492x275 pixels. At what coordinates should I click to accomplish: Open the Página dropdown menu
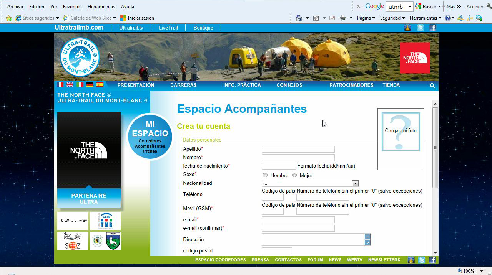coord(366,18)
